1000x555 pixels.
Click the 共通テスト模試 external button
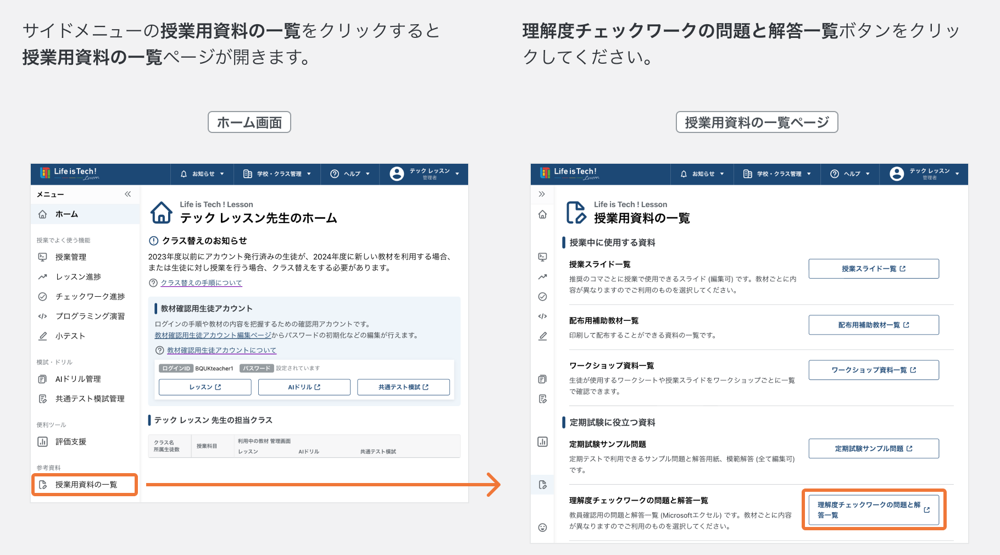click(x=403, y=387)
